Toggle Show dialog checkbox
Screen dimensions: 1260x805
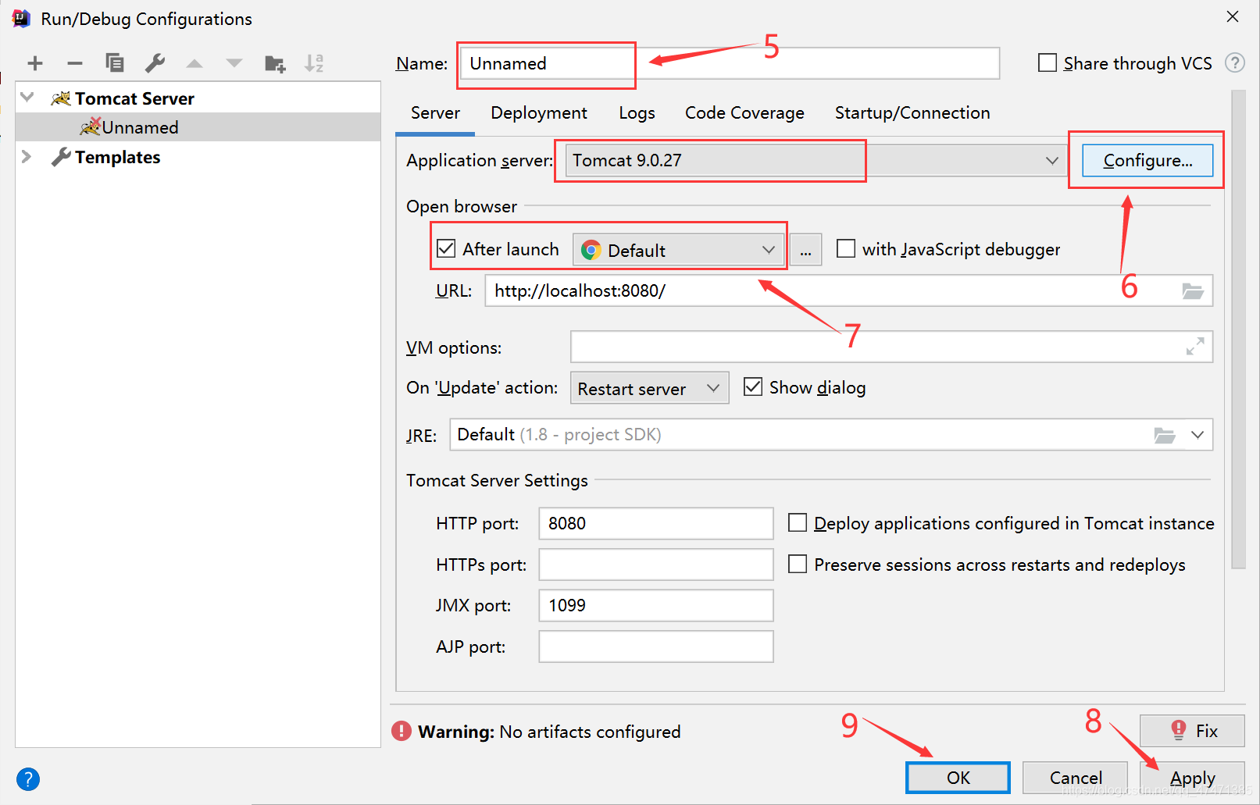pos(753,386)
